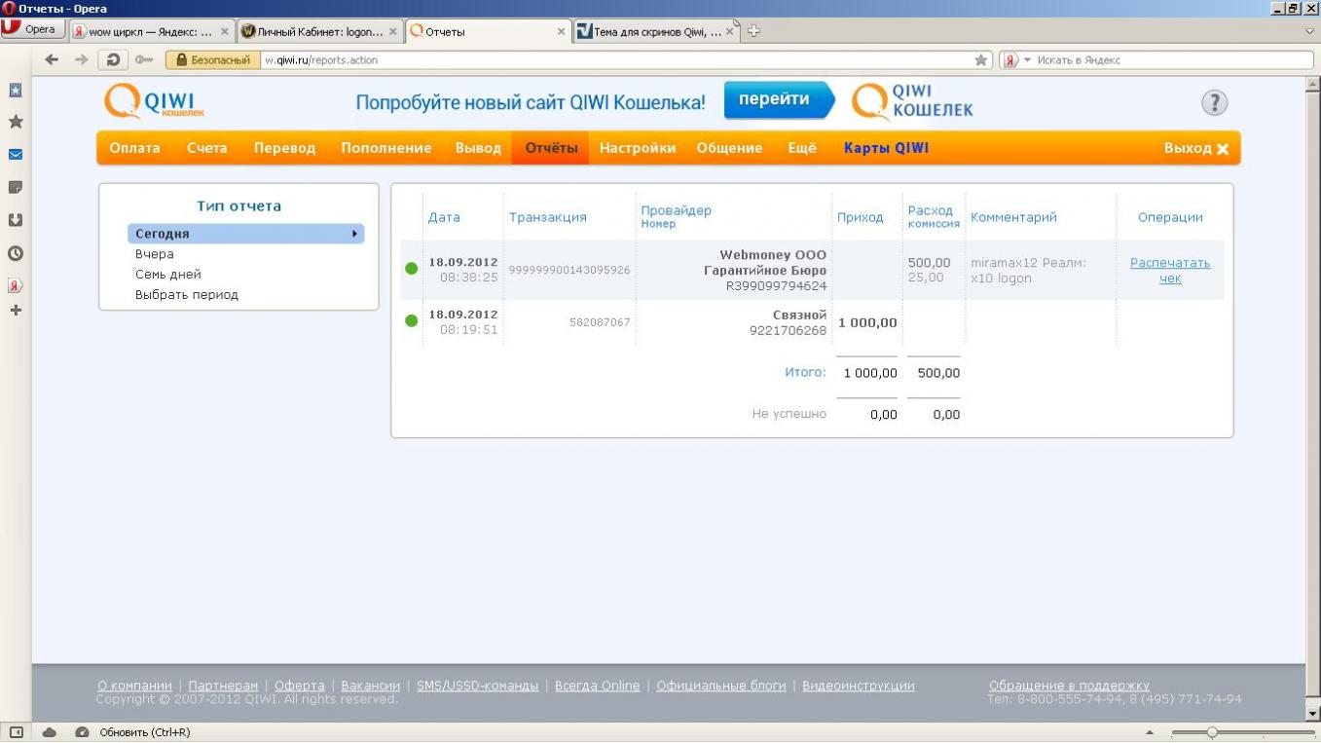
Task: Open the Opera main menu button
Action: pos(32,29)
